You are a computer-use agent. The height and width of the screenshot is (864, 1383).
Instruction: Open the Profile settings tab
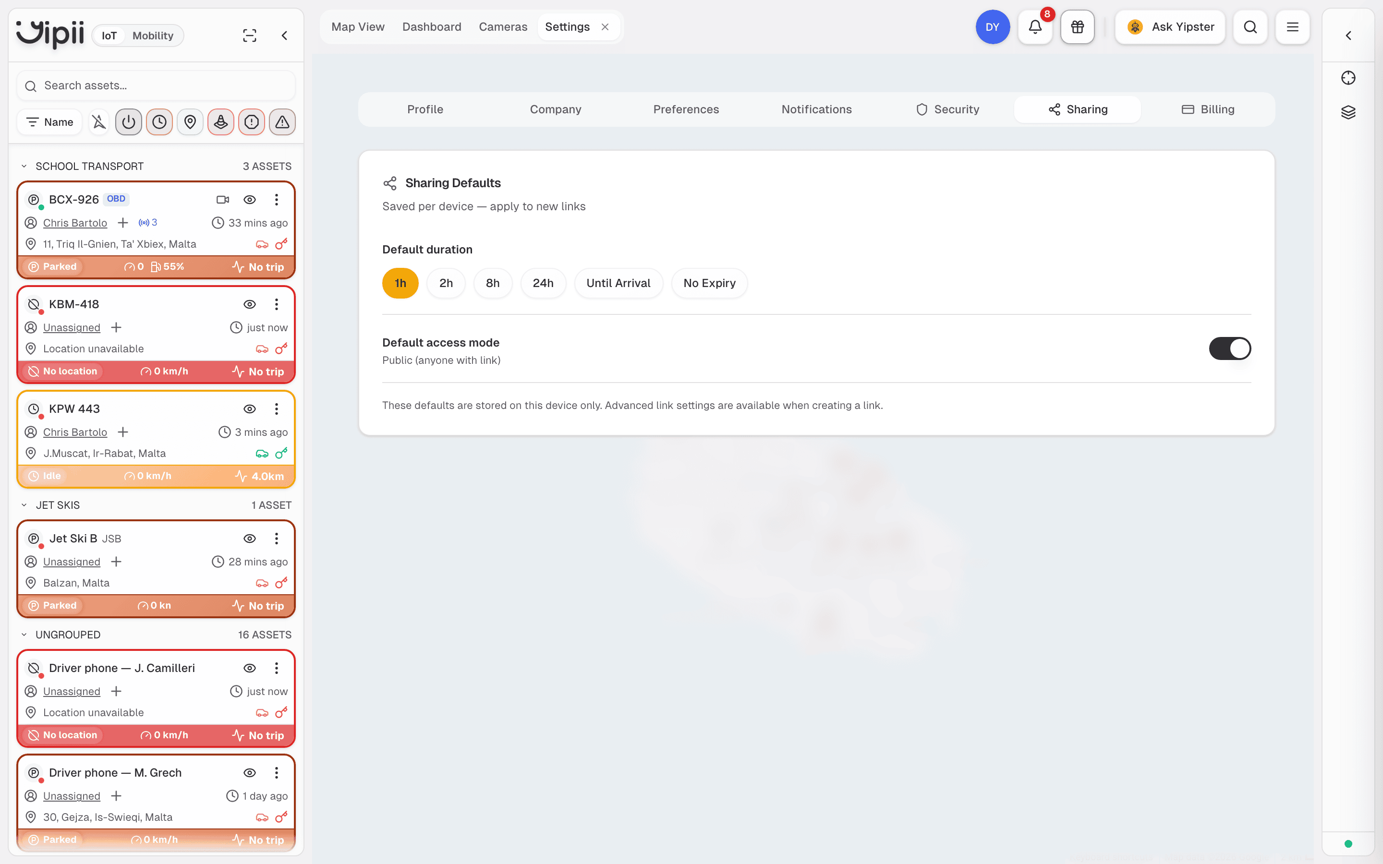(425, 109)
